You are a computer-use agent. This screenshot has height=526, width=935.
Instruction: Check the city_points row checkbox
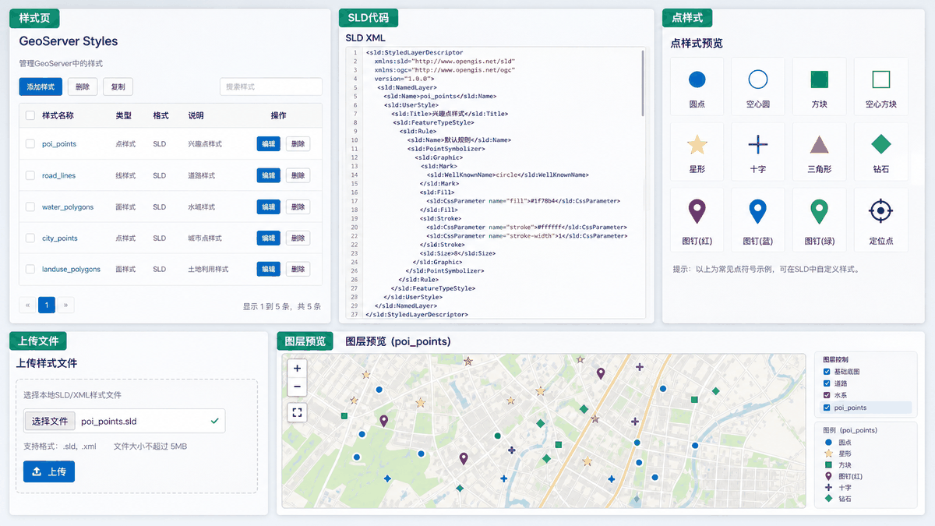pos(30,238)
